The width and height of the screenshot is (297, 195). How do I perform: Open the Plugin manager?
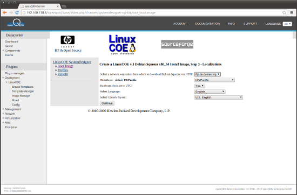(x=15, y=73)
